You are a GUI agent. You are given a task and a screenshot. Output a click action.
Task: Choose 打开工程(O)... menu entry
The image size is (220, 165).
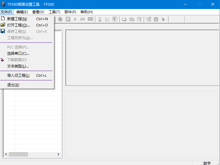tap(18, 25)
